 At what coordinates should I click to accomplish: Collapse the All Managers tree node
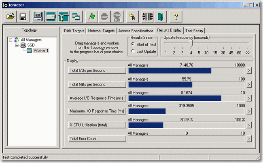(x=11, y=40)
